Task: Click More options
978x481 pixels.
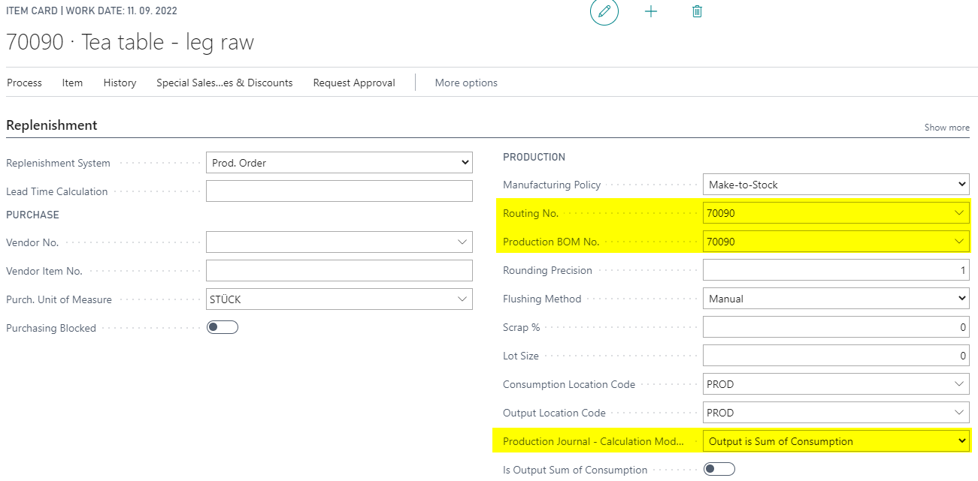Action: [466, 83]
